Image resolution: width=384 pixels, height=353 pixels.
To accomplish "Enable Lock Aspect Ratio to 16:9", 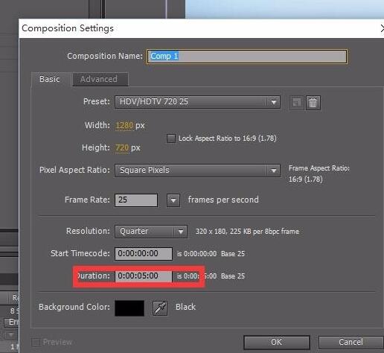I will [171, 139].
